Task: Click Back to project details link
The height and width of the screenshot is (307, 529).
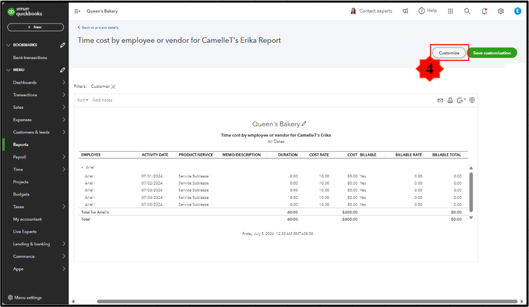Action: click(x=98, y=27)
